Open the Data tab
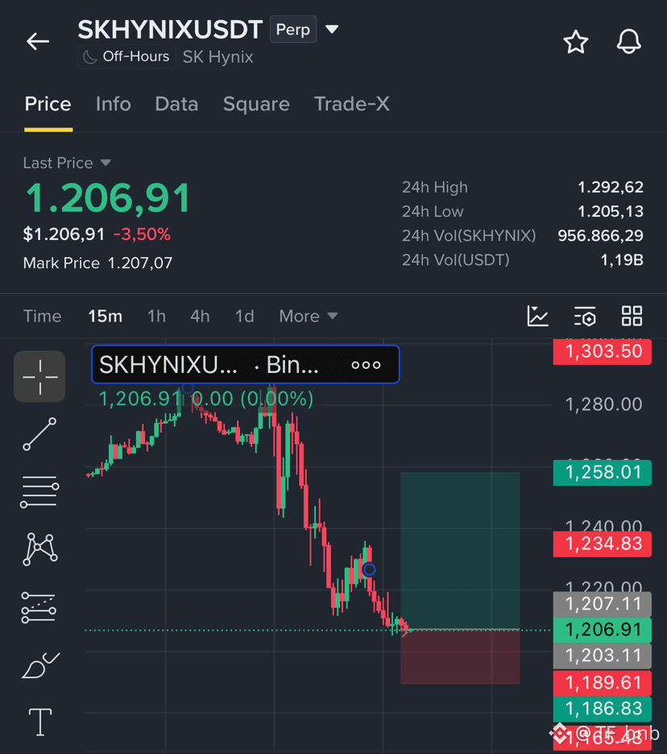 (x=176, y=104)
